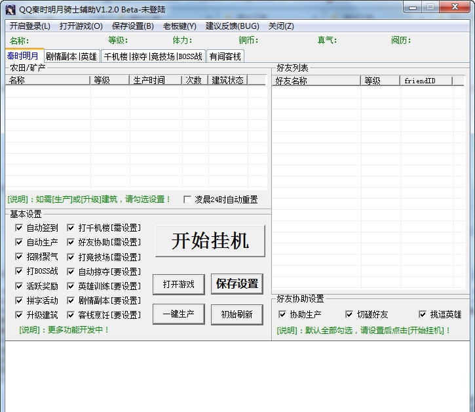Click the 铜币: status label
Screen dimensions: 475x412
pos(248,40)
